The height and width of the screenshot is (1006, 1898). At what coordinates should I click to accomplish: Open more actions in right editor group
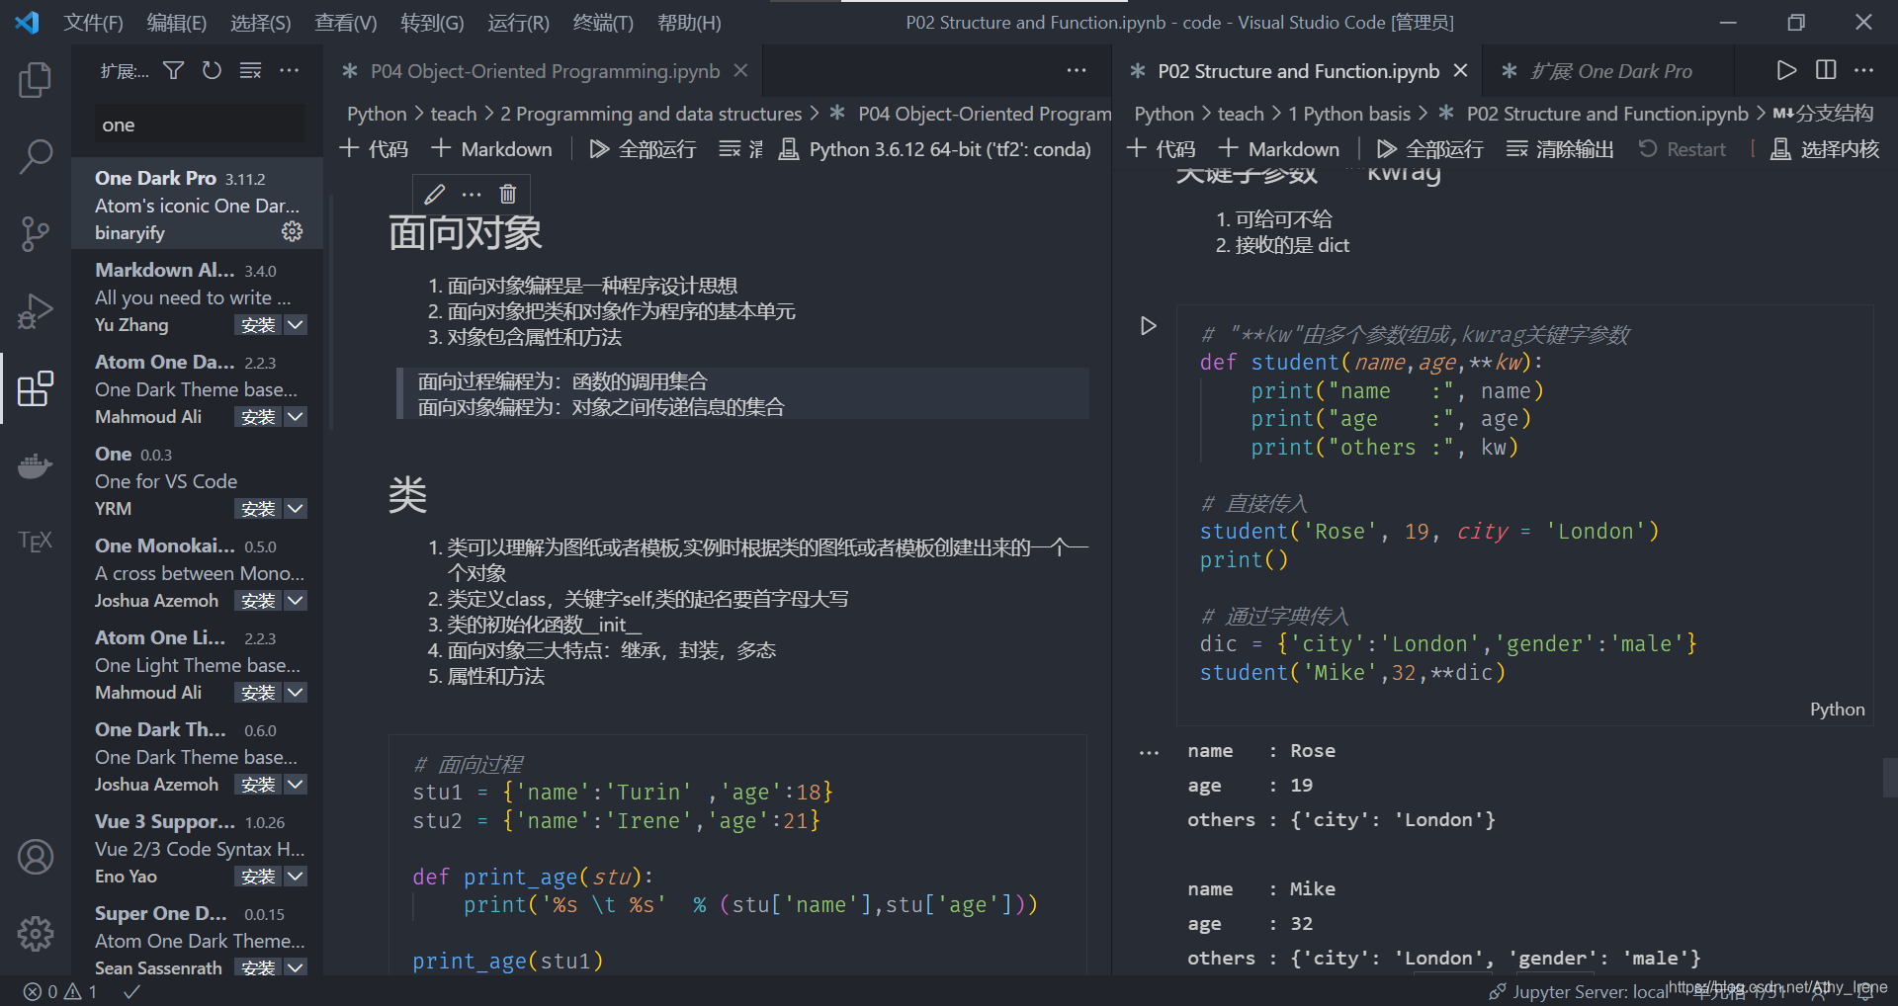[x=1863, y=70]
